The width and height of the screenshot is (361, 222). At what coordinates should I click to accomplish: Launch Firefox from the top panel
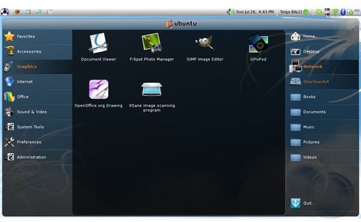point(17,11)
